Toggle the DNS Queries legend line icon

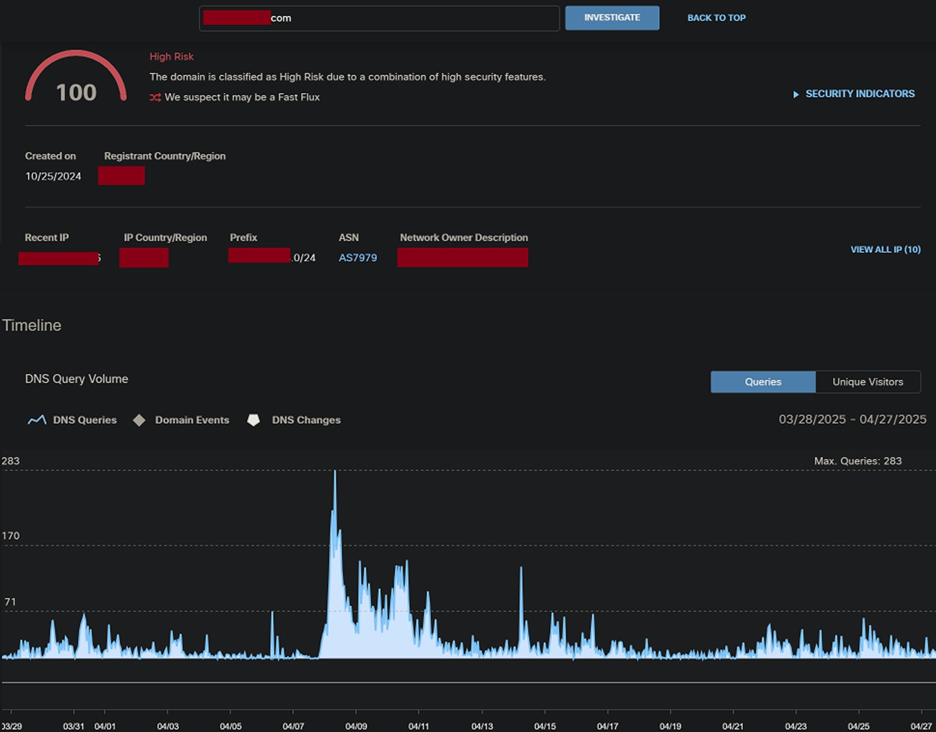click(x=37, y=420)
